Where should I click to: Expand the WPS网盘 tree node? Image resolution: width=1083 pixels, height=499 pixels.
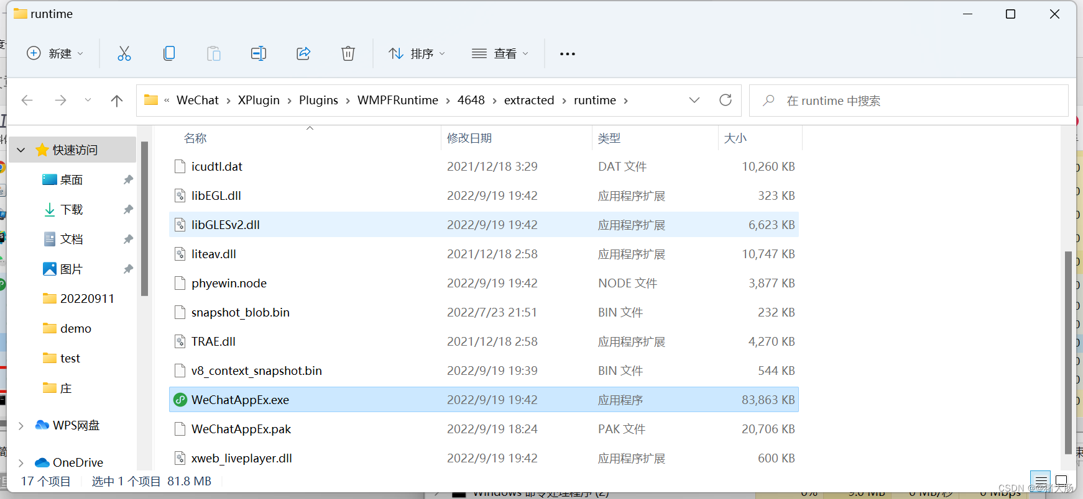[21, 425]
